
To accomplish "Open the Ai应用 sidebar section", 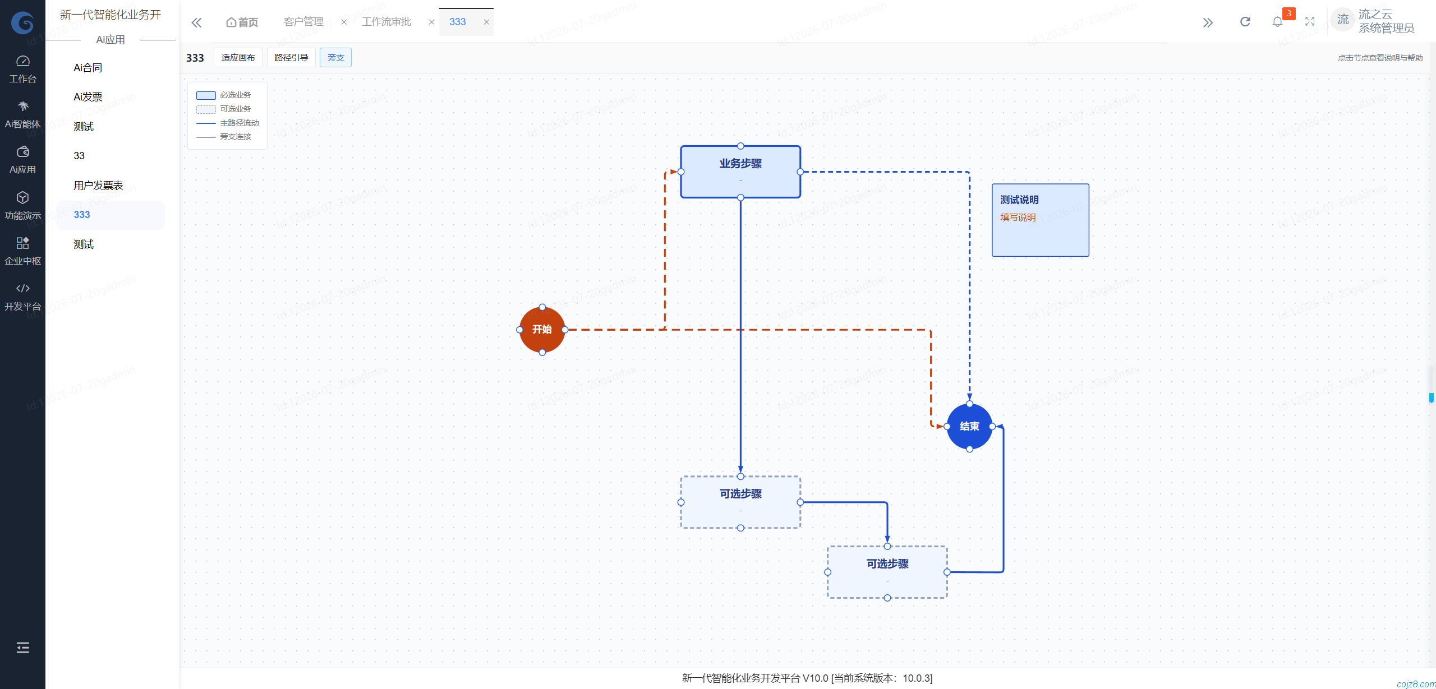I will coord(22,160).
